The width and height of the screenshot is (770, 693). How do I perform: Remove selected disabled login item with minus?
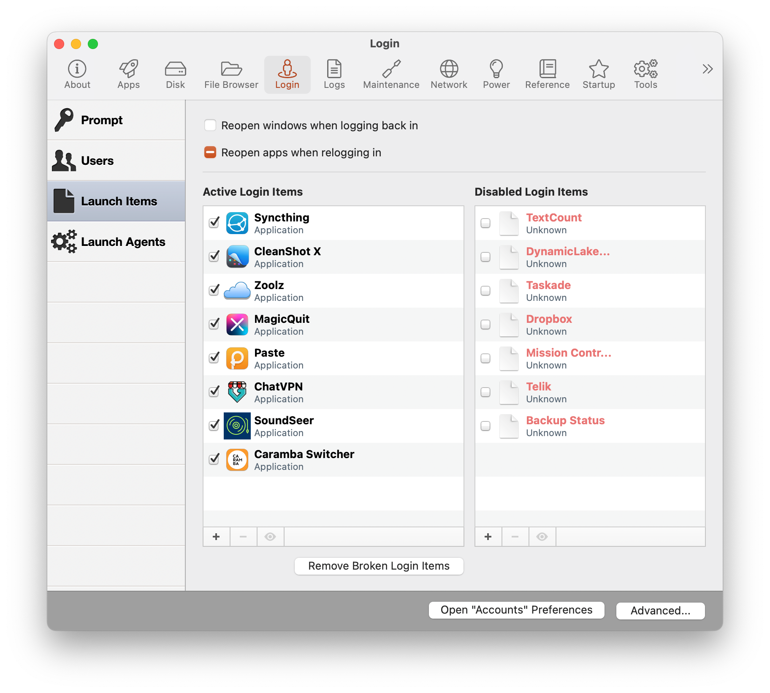pos(515,537)
